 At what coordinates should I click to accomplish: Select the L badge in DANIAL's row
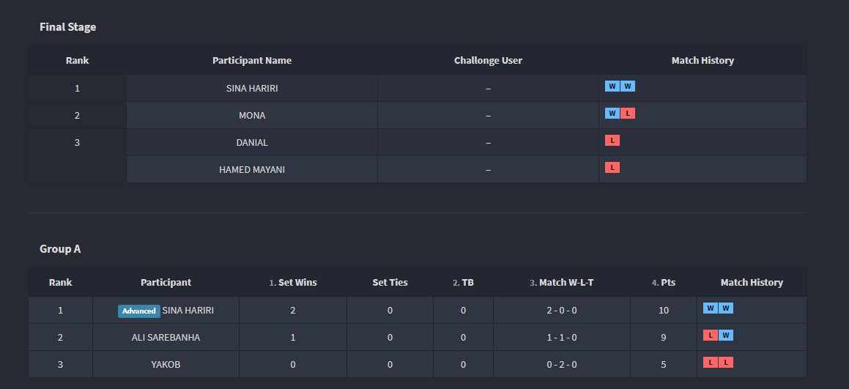click(612, 141)
